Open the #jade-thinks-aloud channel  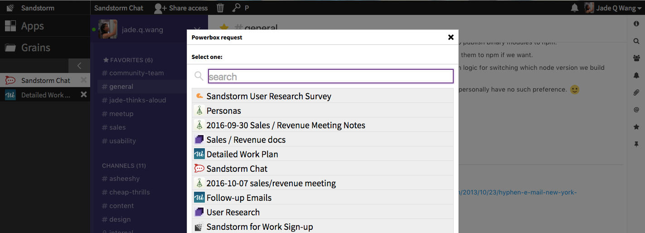coord(137,100)
